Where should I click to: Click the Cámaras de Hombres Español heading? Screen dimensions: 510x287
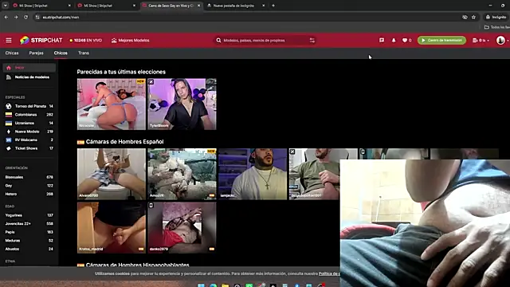[124, 142]
